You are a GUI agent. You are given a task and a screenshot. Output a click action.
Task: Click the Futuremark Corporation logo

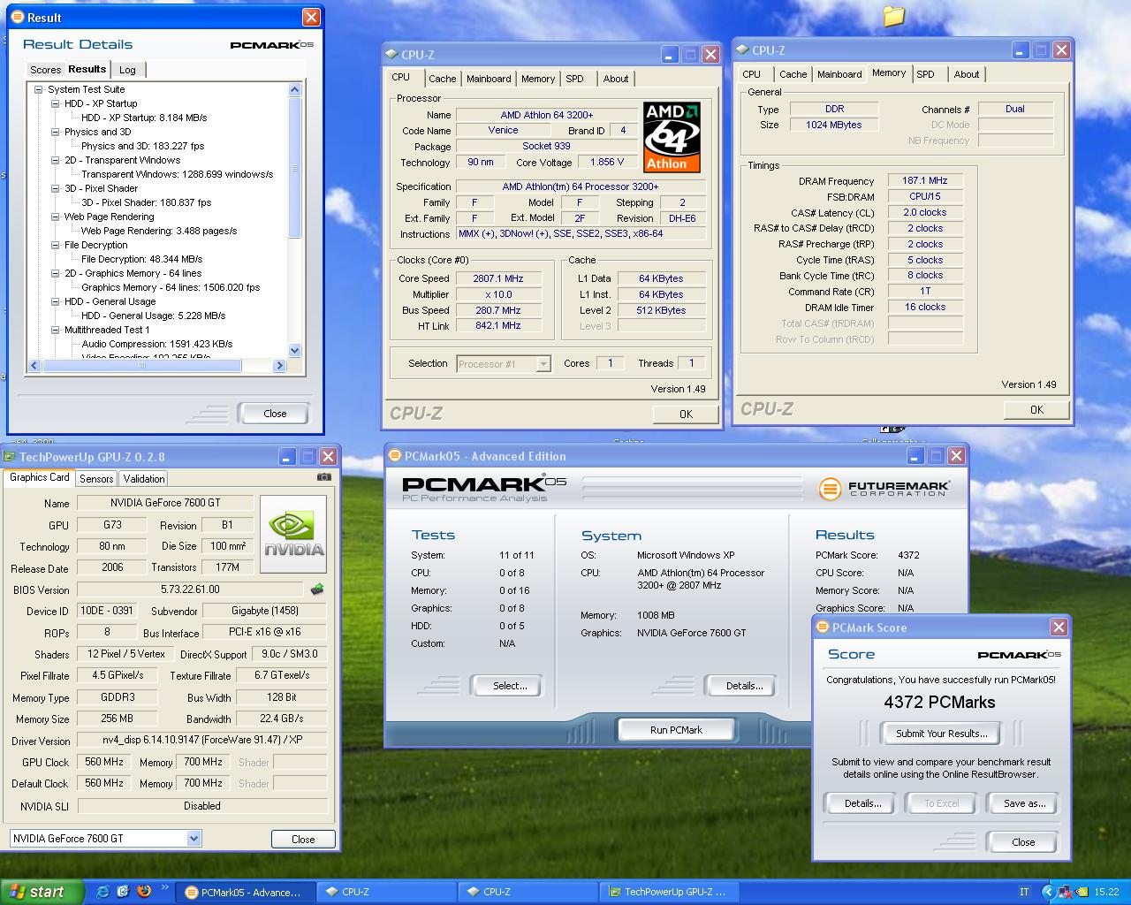point(884,488)
